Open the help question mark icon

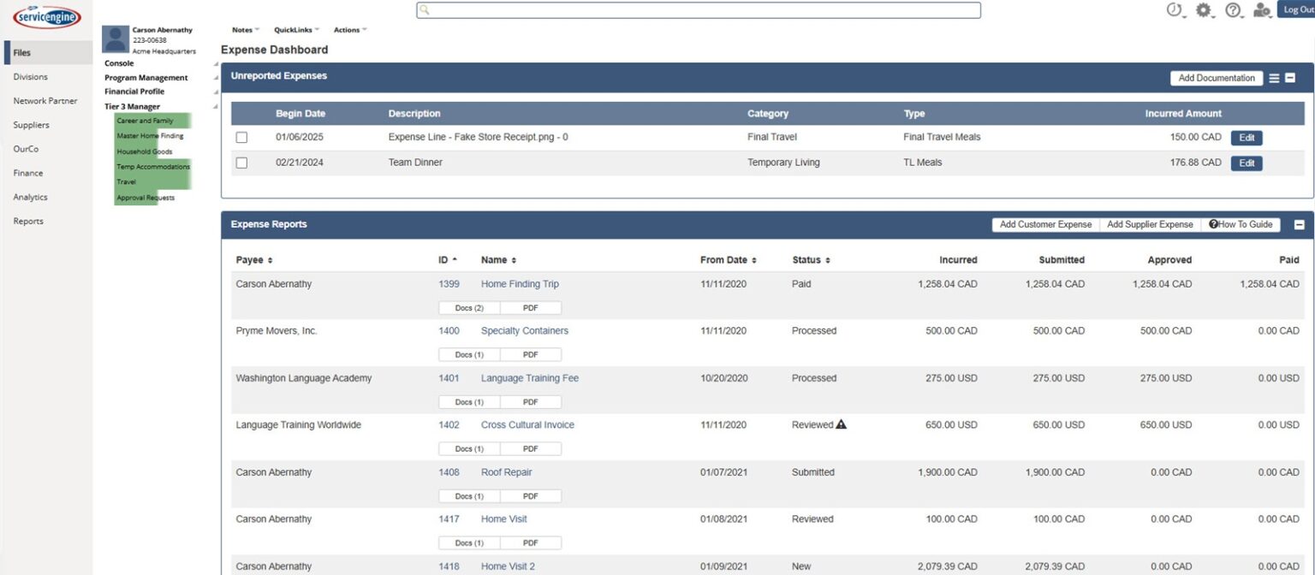click(x=1233, y=10)
